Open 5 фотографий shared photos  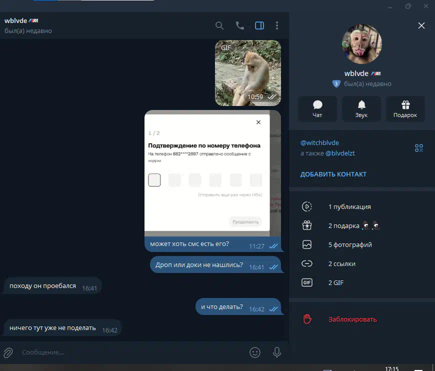(362, 244)
